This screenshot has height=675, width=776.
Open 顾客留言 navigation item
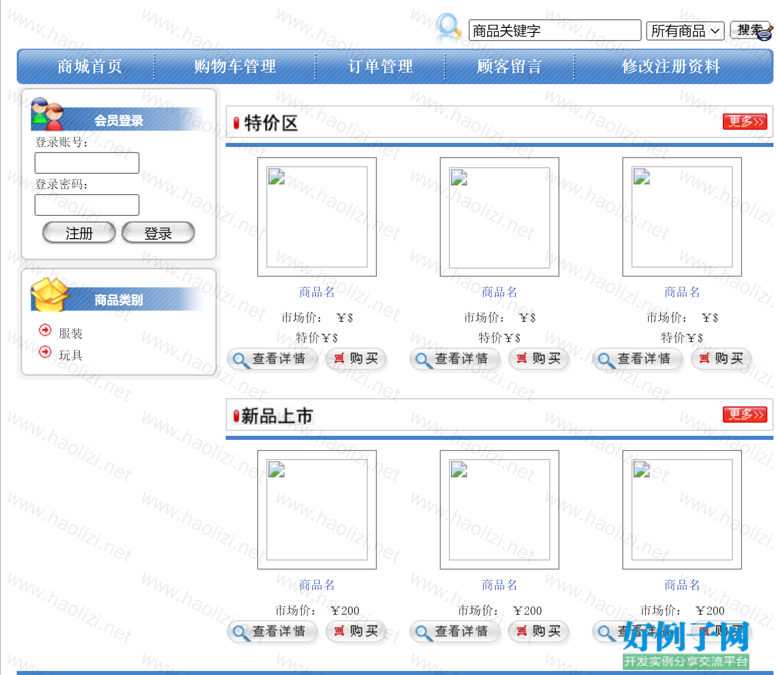(x=509, y=66)
